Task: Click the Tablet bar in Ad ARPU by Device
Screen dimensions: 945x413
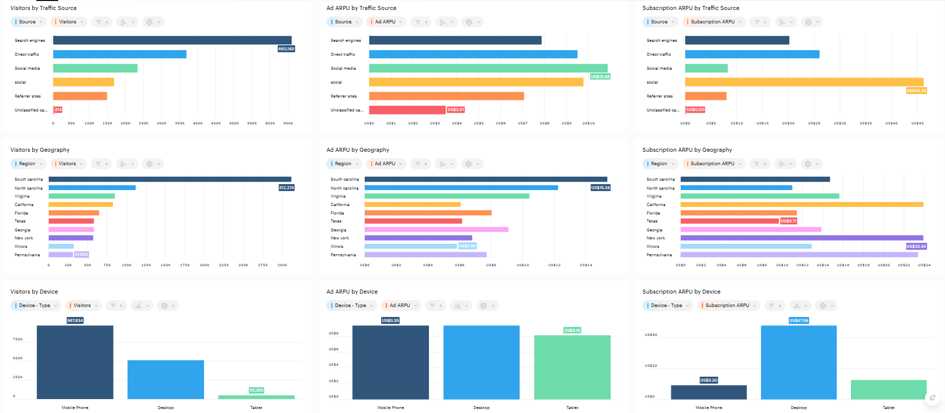Action: pos(572,367)
